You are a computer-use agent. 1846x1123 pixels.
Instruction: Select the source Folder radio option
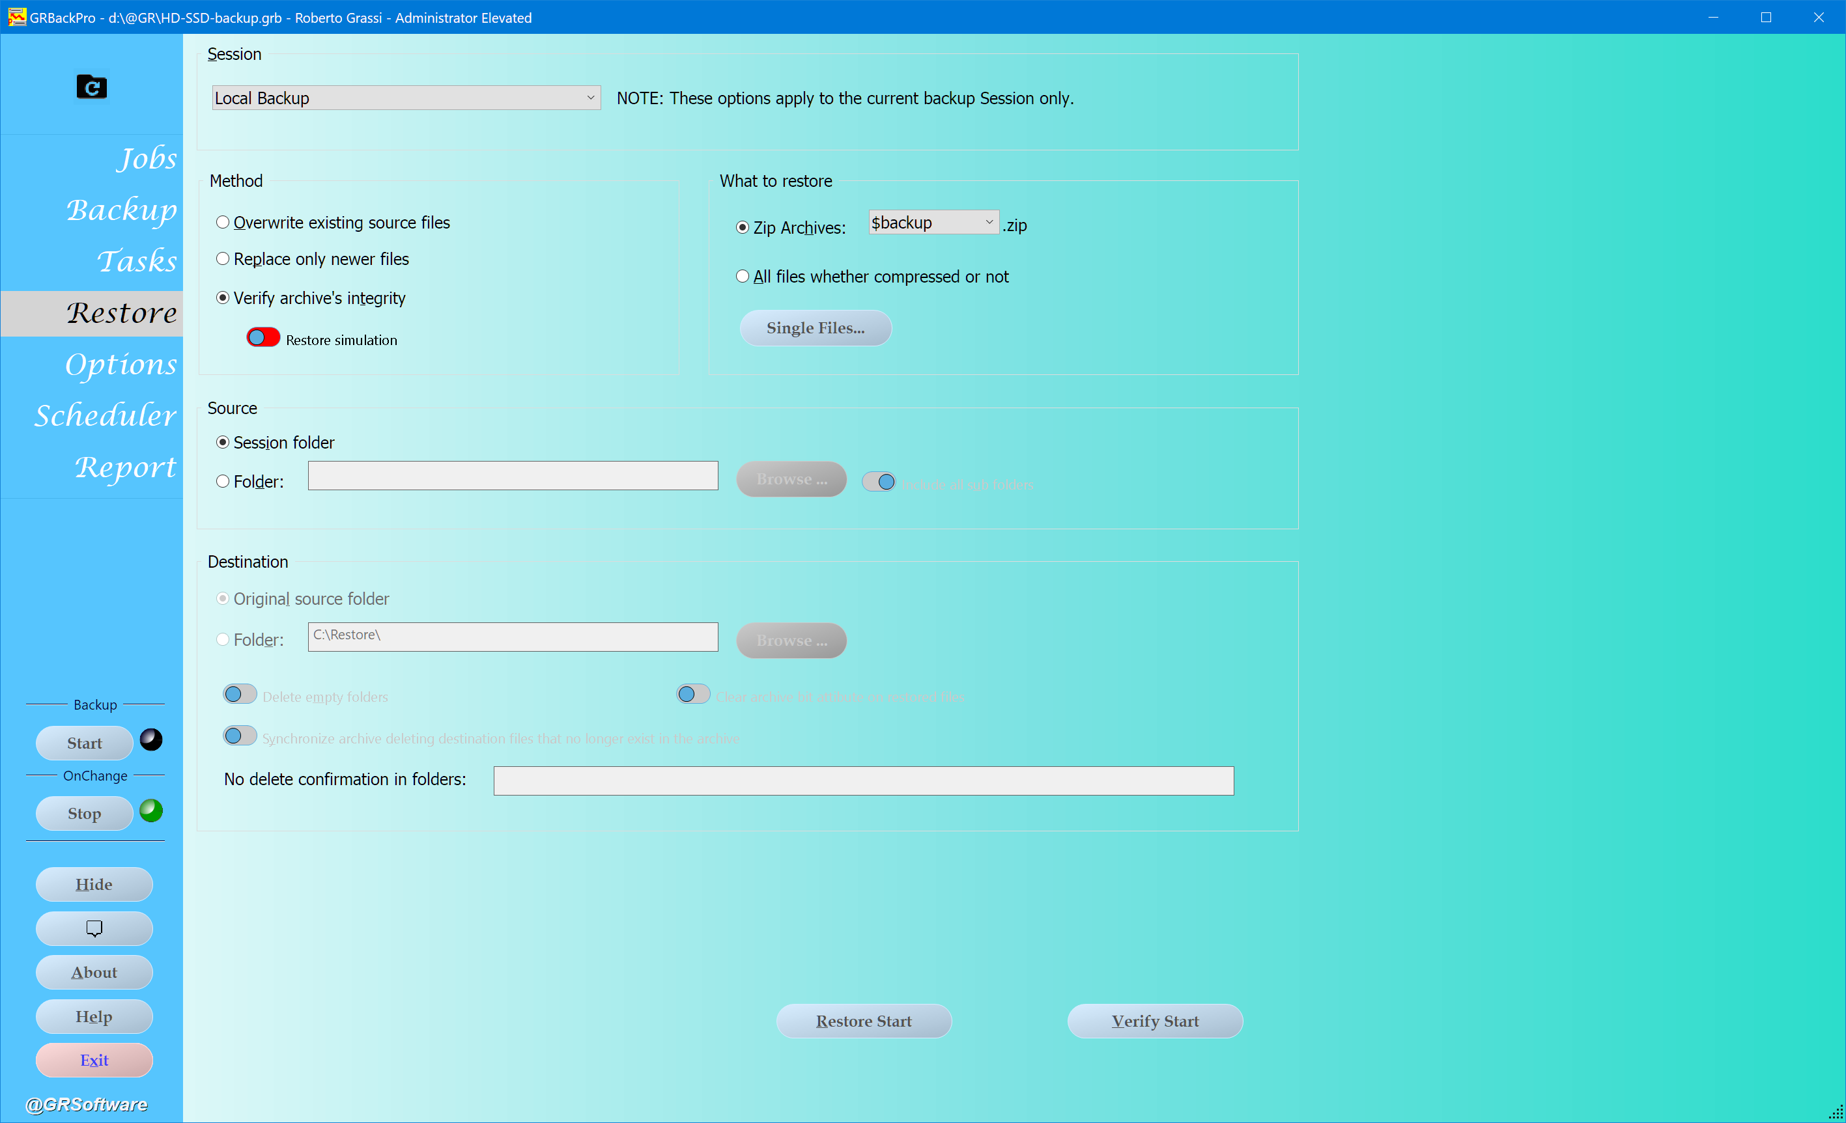(223, 481)
